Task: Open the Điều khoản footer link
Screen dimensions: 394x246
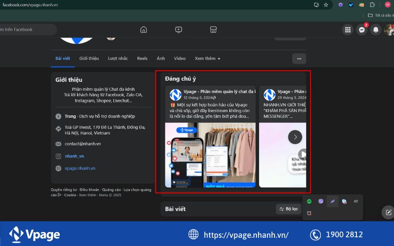Action: click(x=90, y=190)
